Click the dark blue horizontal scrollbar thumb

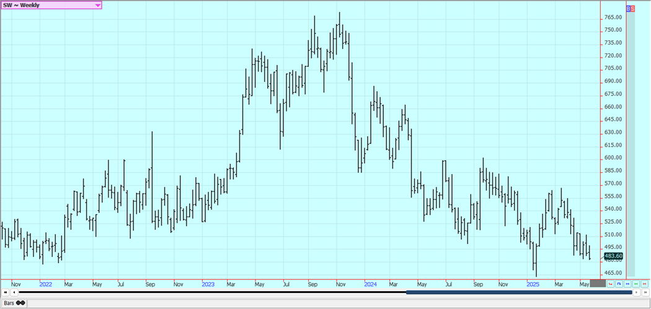coord(519,292)
